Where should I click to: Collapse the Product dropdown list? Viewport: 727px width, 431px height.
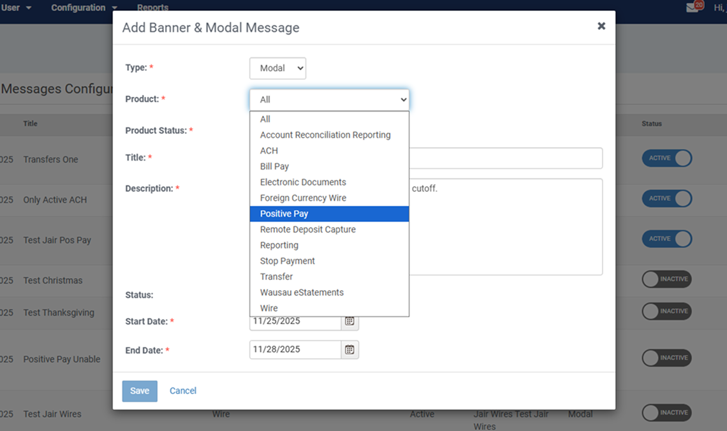[x=402, y=99]
